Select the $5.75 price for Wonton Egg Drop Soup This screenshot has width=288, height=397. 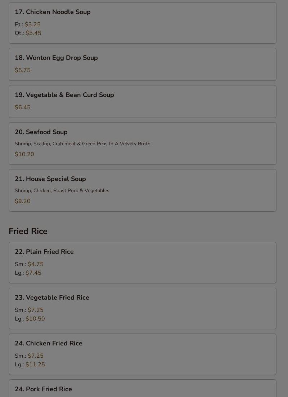click(23, 70)
